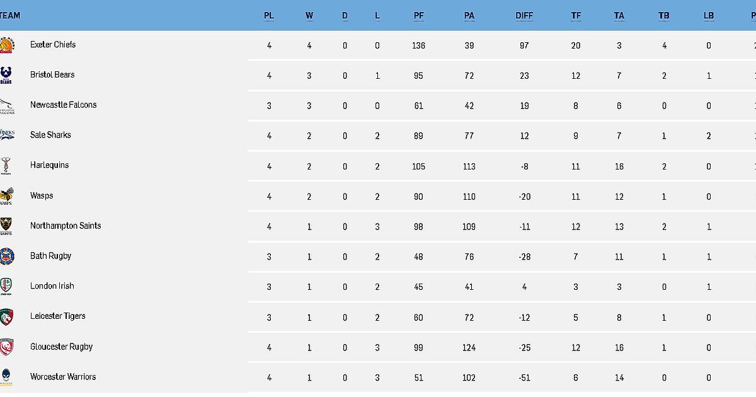Click the W column header
756x397 pixels.
click(309, 16)
